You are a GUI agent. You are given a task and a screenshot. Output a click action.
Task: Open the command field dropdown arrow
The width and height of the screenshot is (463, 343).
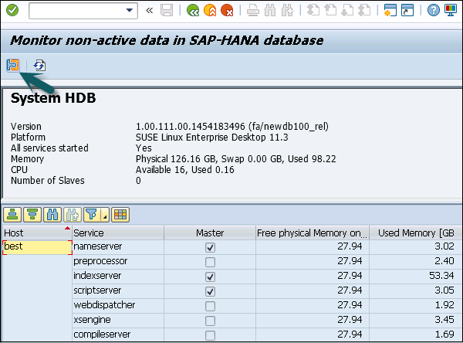point(130,11)
